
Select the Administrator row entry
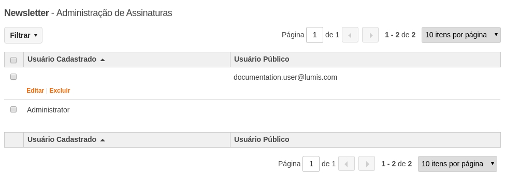[48, 110]
